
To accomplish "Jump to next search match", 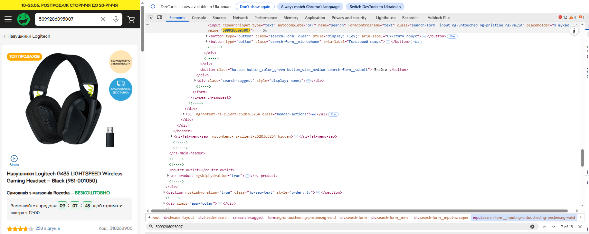I will [x=554, y=227].
